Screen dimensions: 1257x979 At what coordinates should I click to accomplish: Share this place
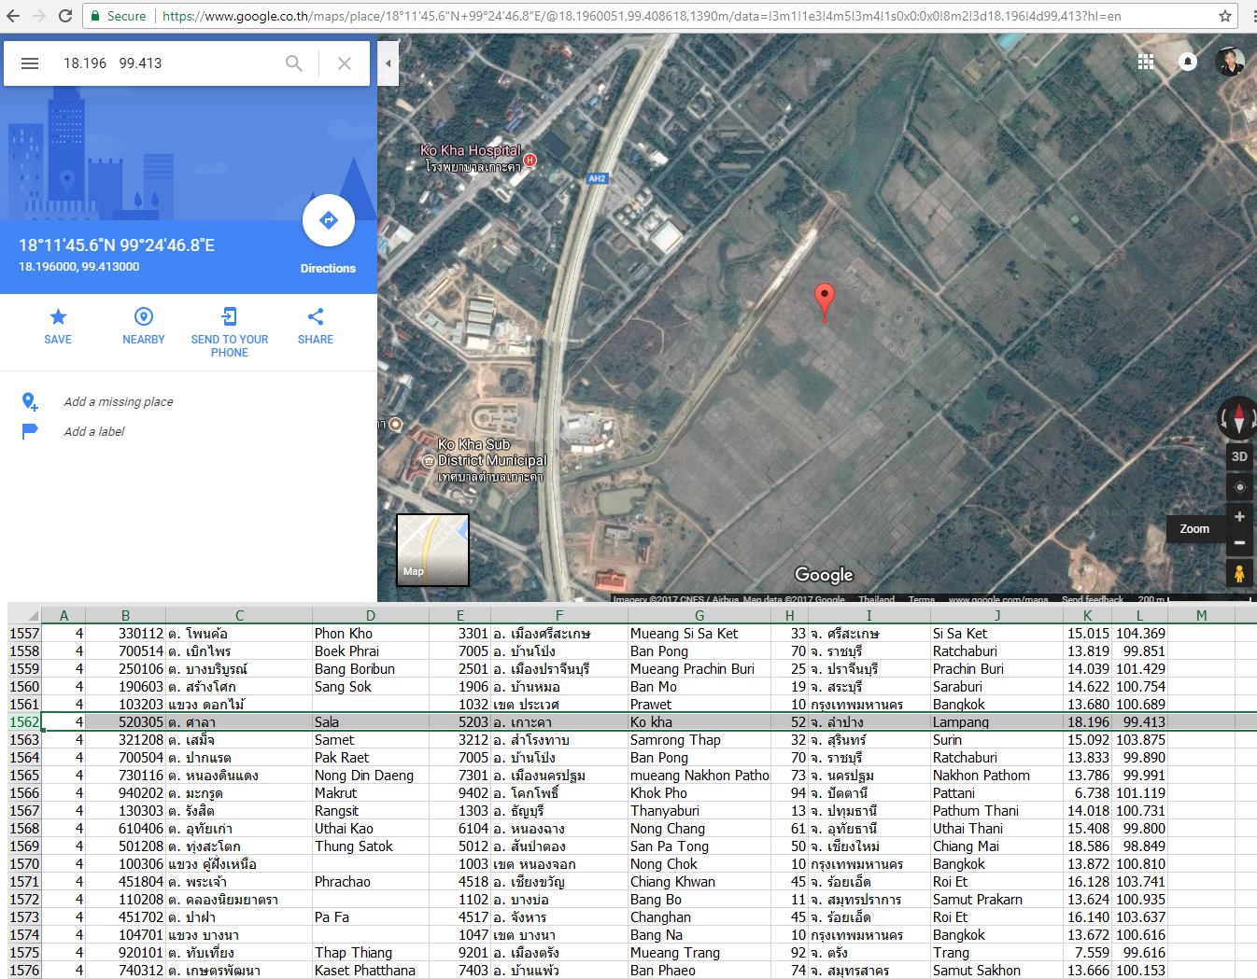point(316,326)
